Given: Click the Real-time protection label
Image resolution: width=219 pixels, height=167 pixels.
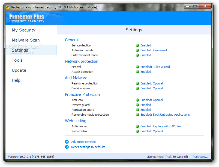Looking at the screenshot, I should 85,83.
